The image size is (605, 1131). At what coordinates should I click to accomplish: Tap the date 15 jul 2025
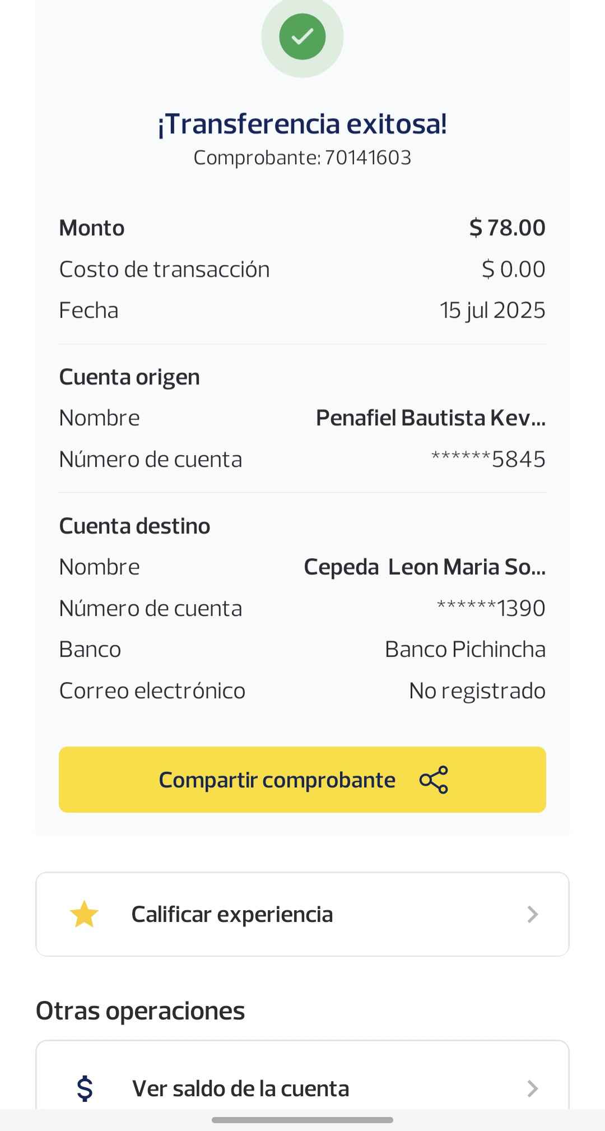(x=492, y=310)
